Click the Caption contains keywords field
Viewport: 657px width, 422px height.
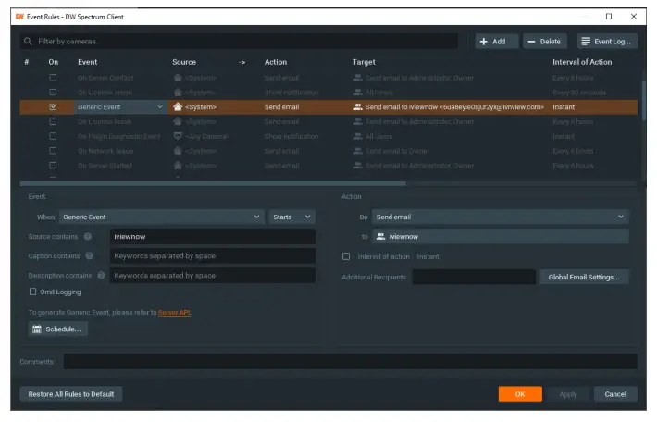pos(213,255)
